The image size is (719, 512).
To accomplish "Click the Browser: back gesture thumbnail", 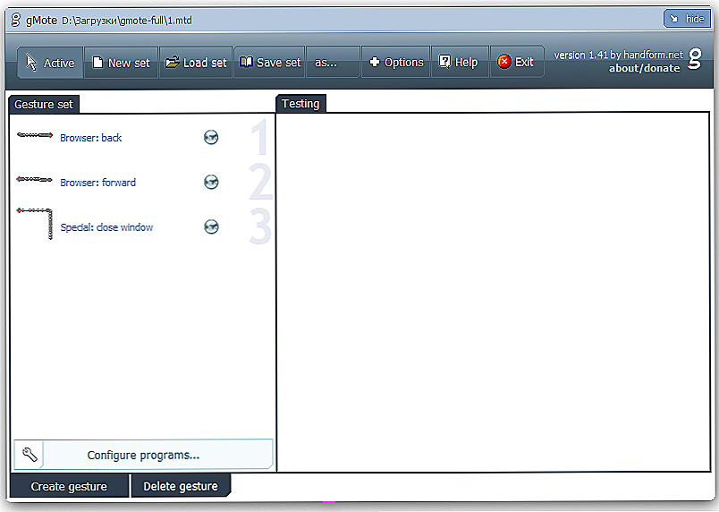I will tap(35, 135).
